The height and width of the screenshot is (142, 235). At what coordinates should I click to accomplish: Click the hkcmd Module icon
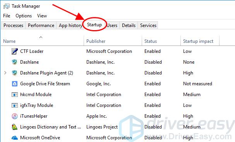tap(15, 95)
